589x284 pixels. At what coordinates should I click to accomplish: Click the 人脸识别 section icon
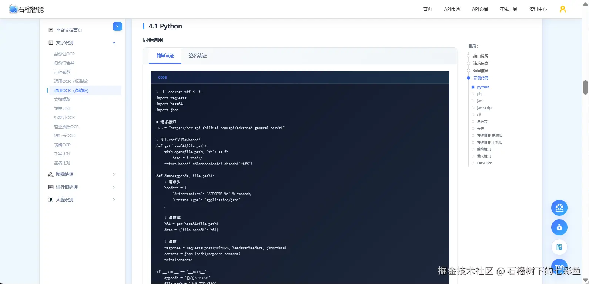[51, 200]
